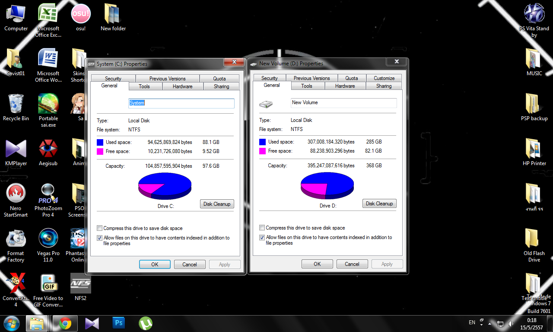
Task: Click the EN language indicator
Action: click(x=472, y=322)
